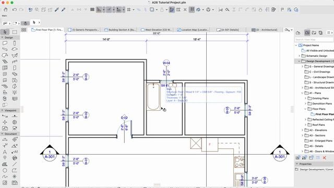Viewport: 334px width, 188px height.
Task: Select the Circle/Arc tool
Action: click(5, 171)
